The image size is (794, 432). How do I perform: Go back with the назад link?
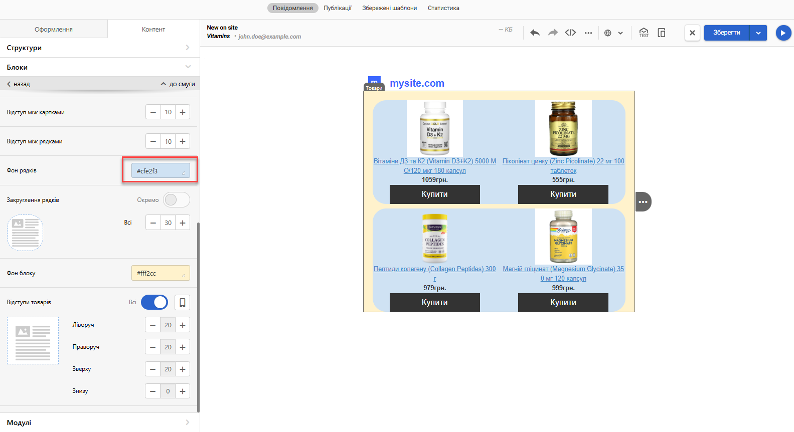tap(19, 84)
